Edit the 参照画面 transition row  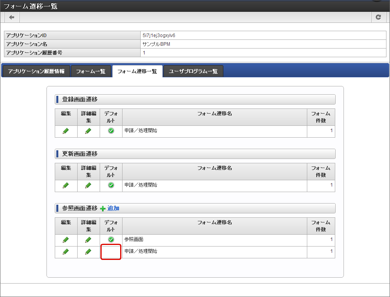(66, 240)
